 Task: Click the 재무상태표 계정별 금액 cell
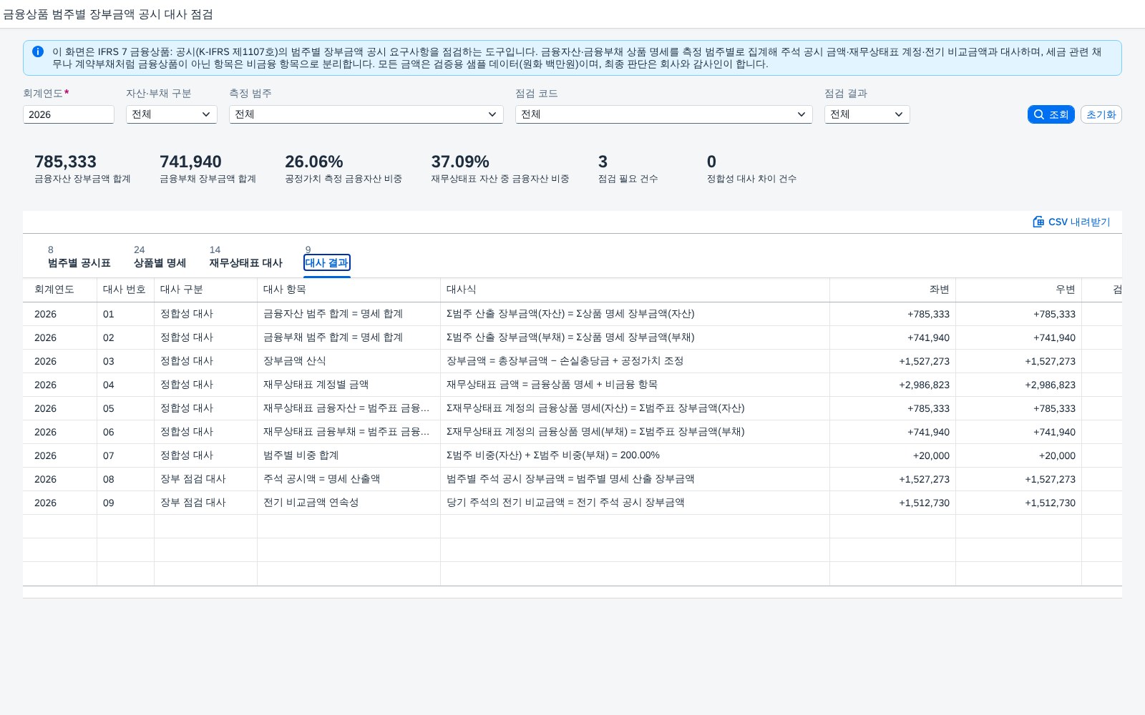(349, 385)
